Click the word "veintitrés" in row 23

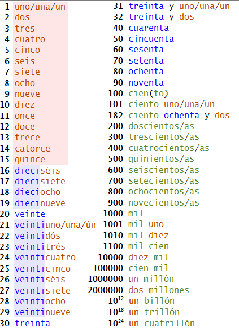tap(40, 247)
